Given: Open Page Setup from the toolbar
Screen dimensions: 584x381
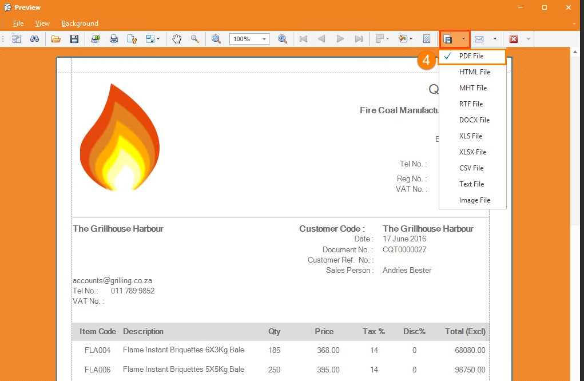Looking at the screenshot, I should click(132, 38).
